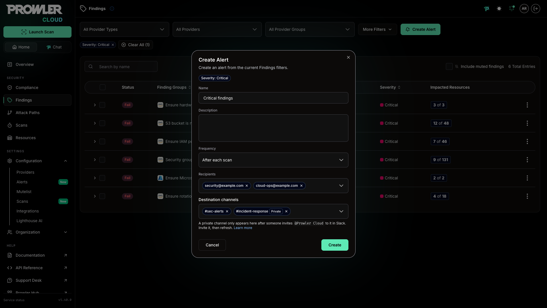
Task: Expand the Security group finding row
Action: tap(95, 160)
